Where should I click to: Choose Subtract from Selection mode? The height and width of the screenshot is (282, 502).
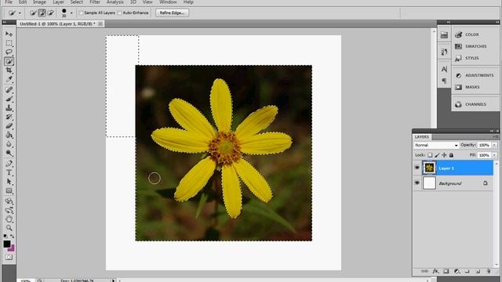pyautogui.click(x=50, y=13)
